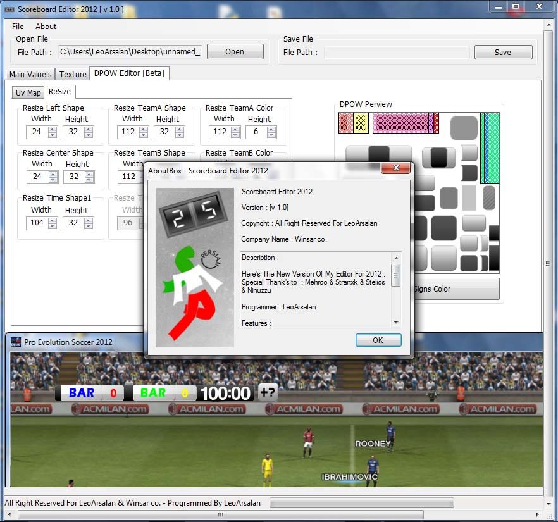The image size is (558, 522).
Task: Click the +? box on the scoreboard
Action: click(x=268, y=392)
